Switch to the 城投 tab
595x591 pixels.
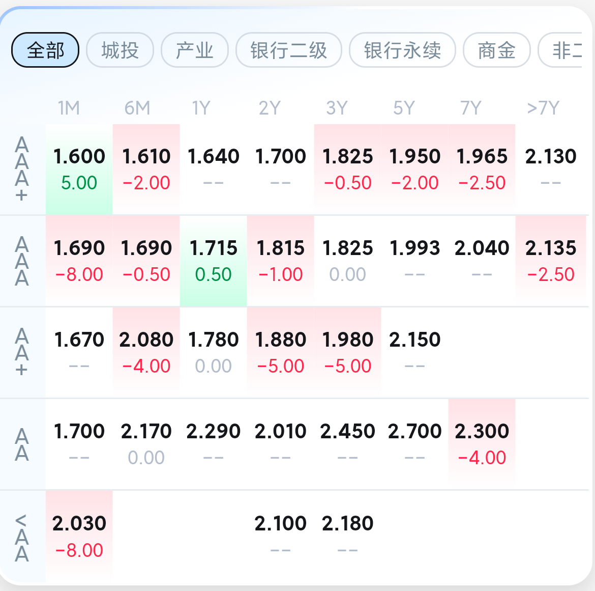[120, 50]
